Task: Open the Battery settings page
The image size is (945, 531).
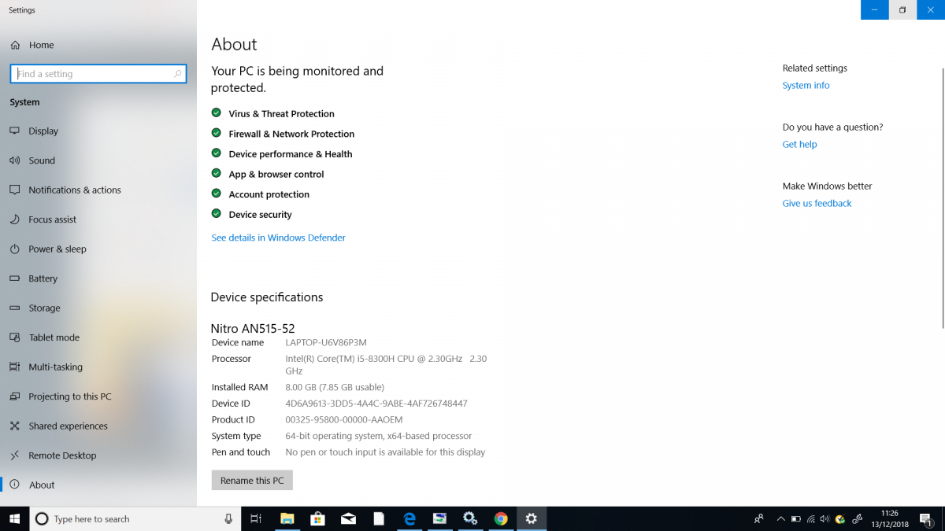Action: coord(43,278)
